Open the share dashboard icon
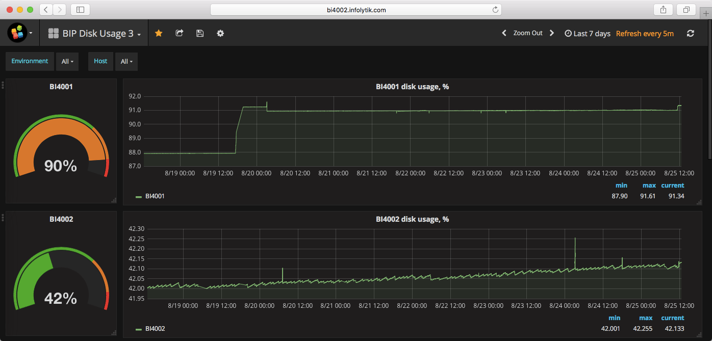712x341 pixels. point(180,33)
